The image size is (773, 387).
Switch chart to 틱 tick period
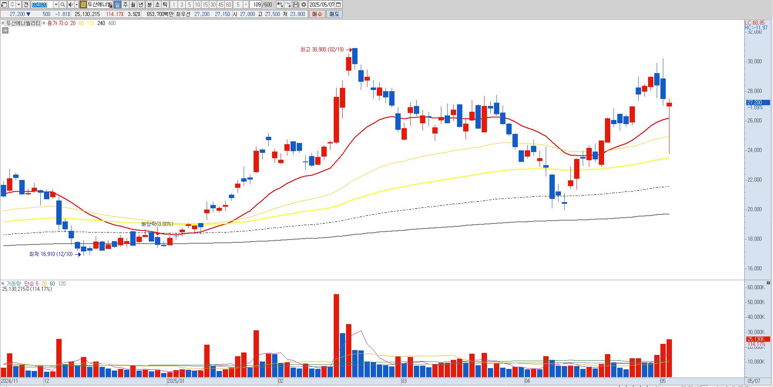tap(165, 5)
